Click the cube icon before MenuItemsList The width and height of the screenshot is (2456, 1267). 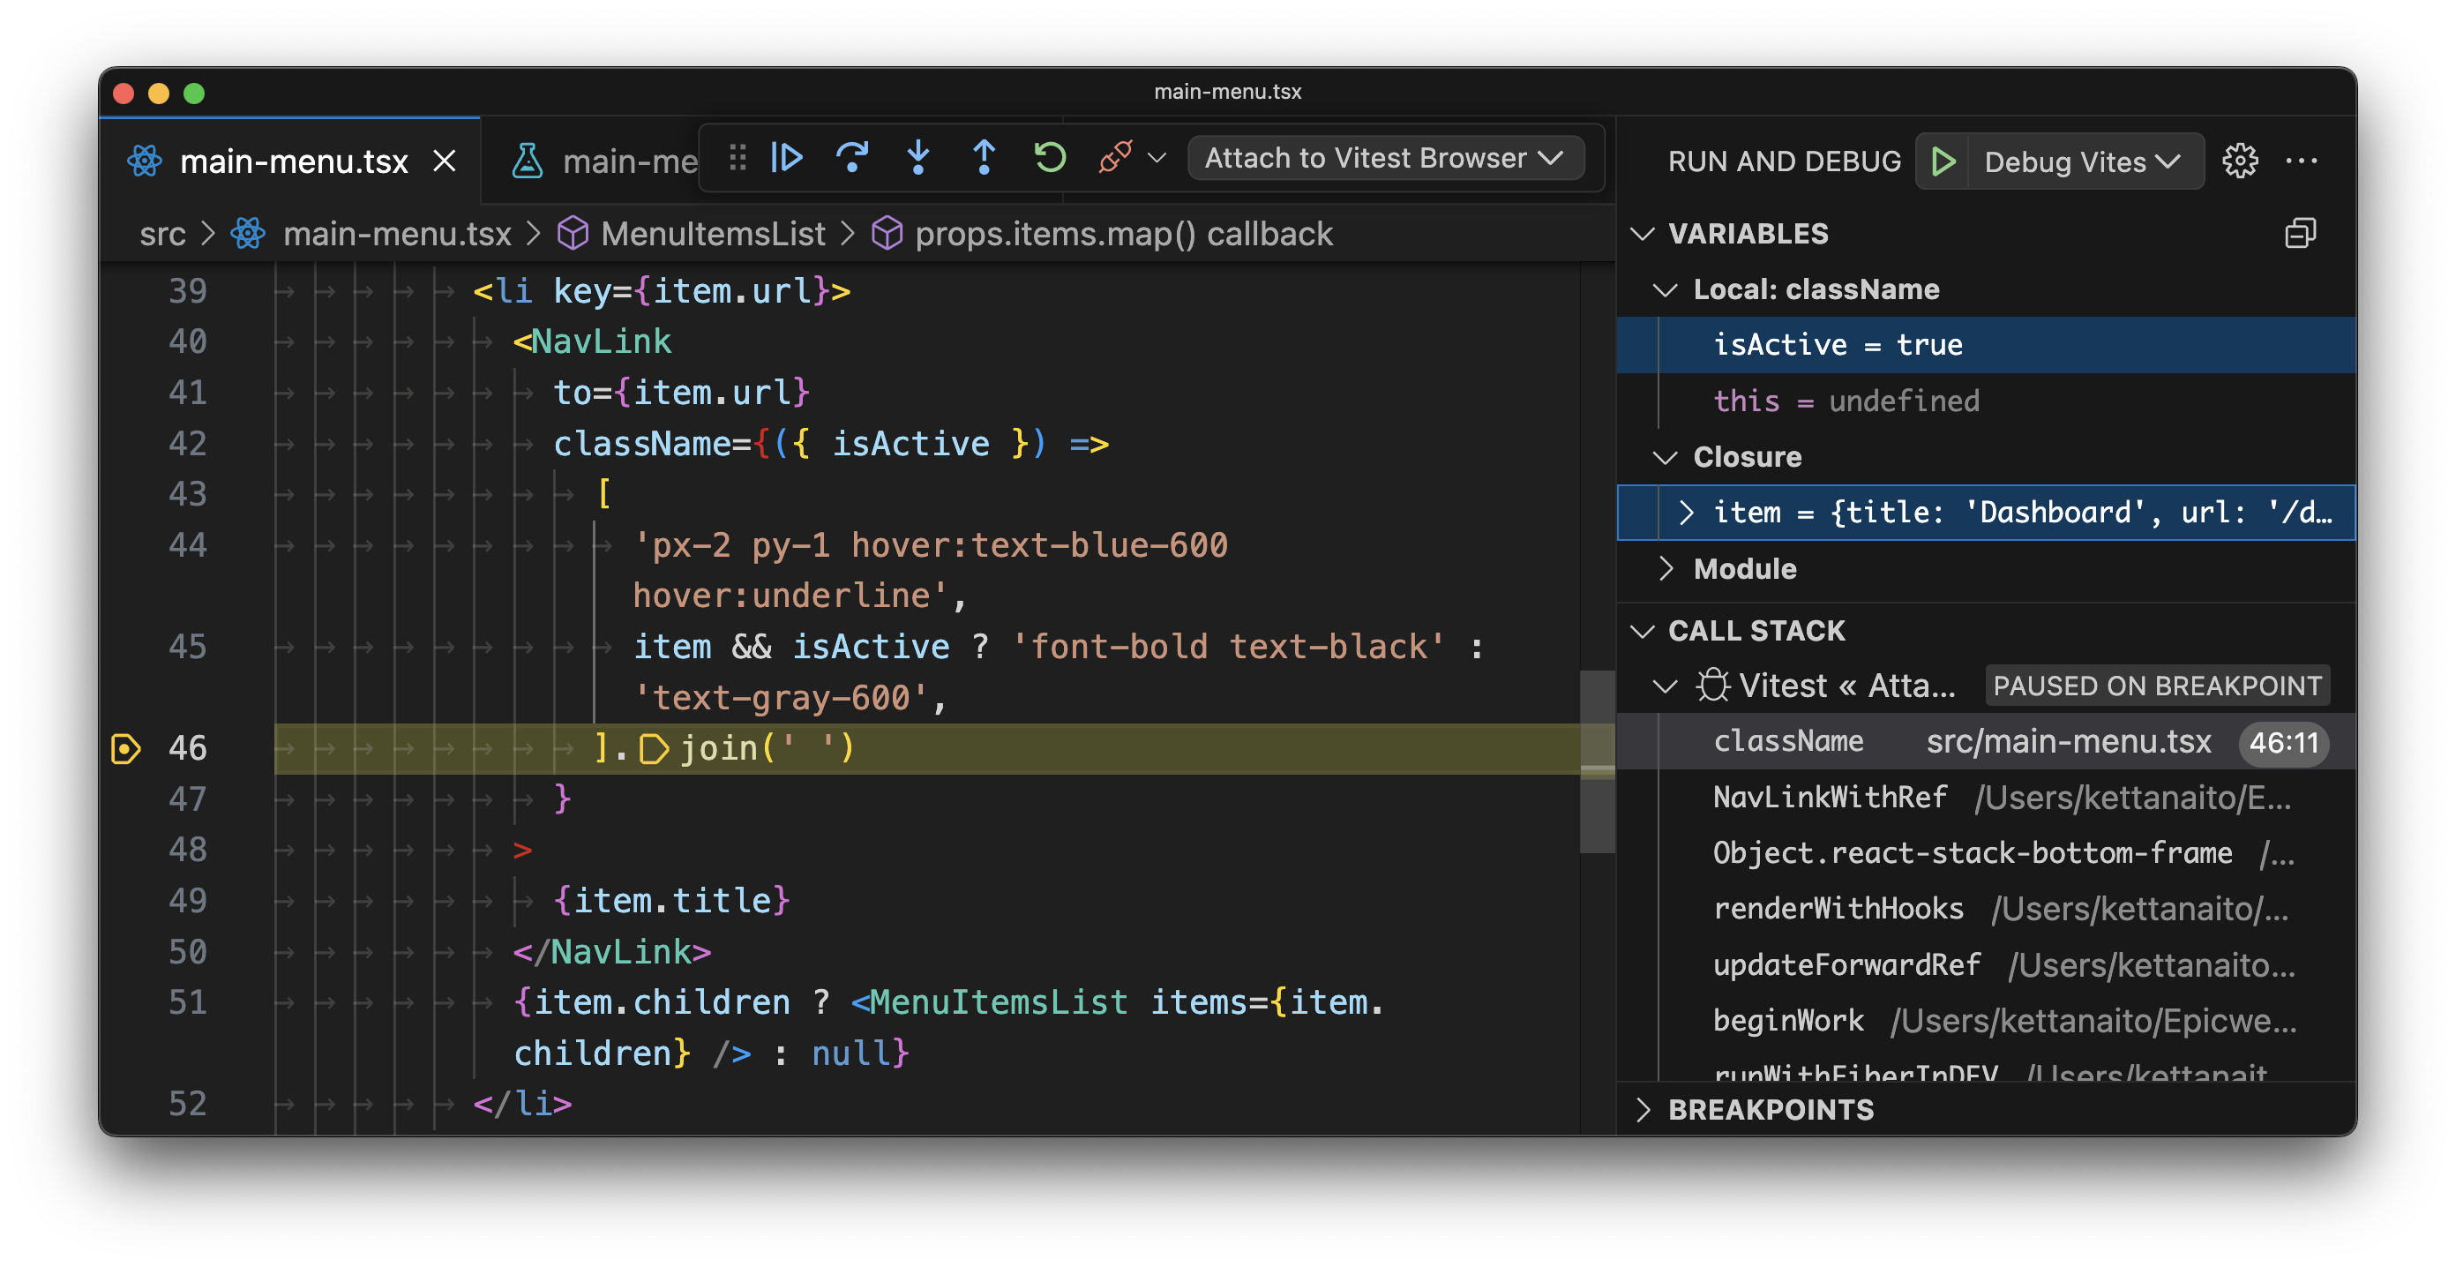(572, 234)
